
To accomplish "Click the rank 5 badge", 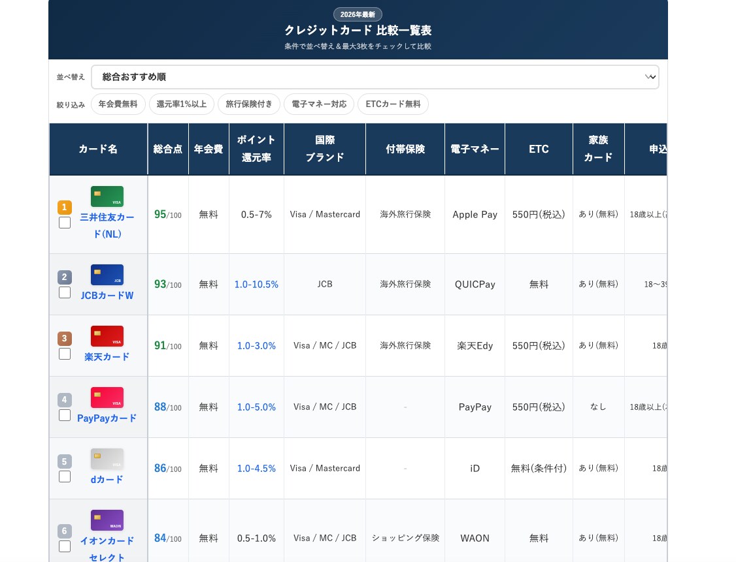I will coord(65,461).
